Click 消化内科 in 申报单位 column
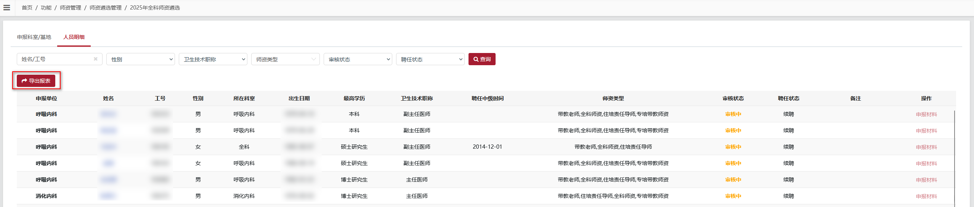The height and width of the screenshot is (207, 974). click(47, 196)
